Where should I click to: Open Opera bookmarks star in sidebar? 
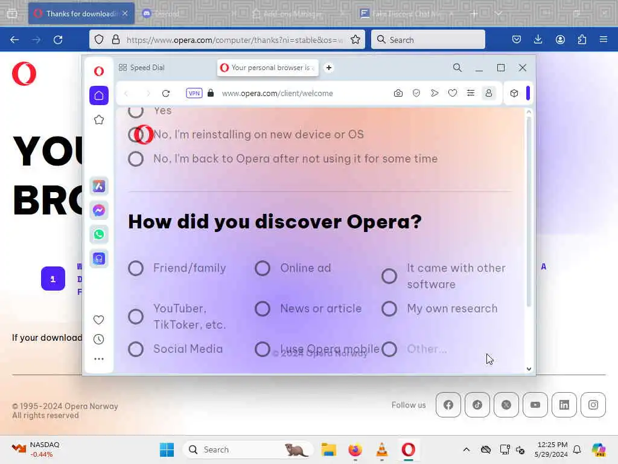[x=99, y=120]
